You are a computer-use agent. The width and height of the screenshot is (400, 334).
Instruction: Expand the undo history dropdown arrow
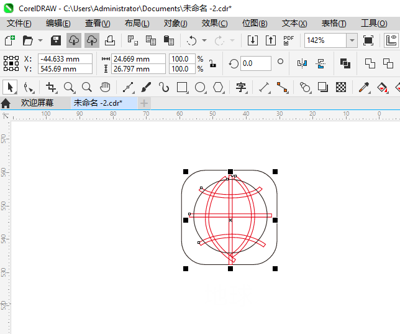204,40
